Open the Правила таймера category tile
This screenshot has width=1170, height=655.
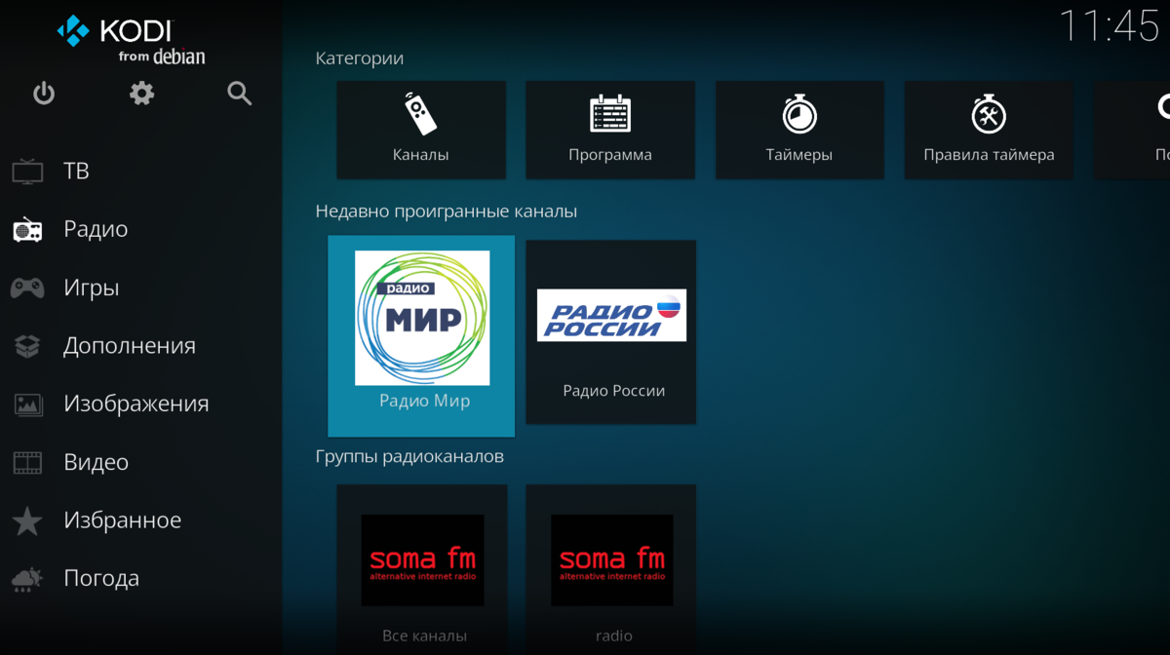[x=989, y=130]
